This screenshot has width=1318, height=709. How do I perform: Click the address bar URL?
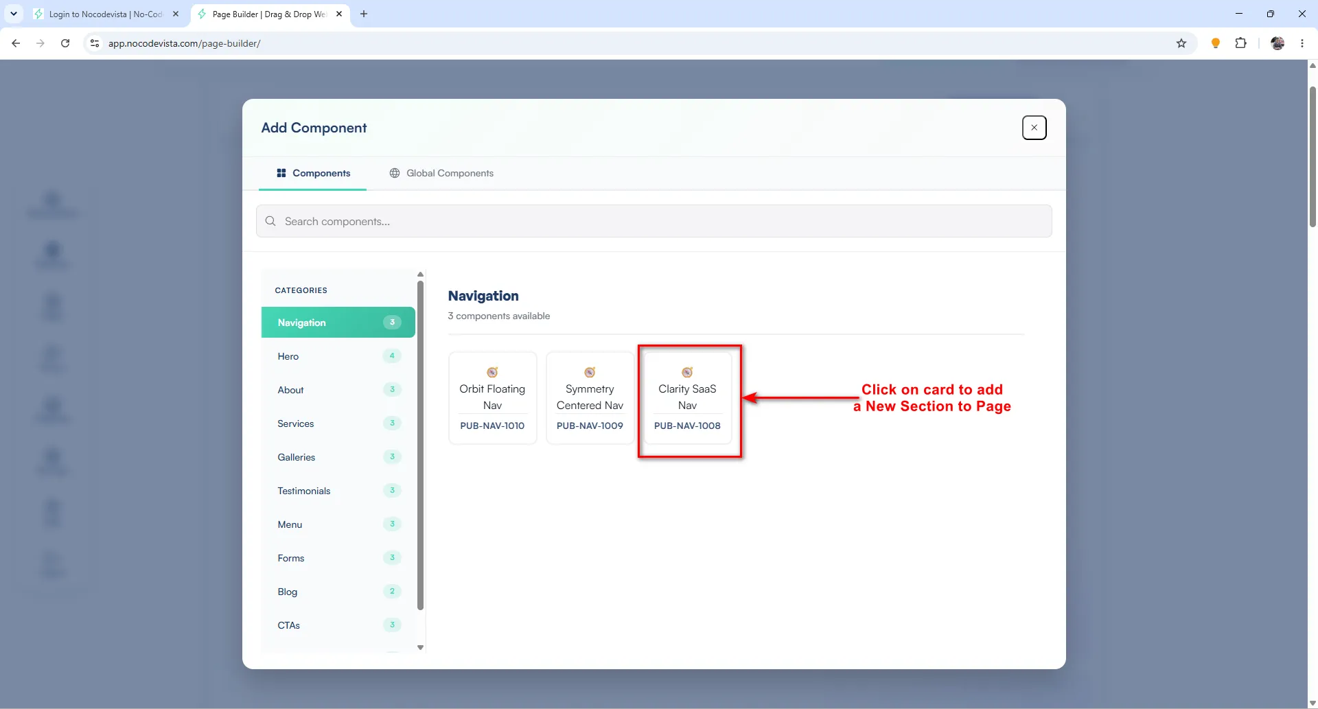pyautogui.click(x=184, y=43)
